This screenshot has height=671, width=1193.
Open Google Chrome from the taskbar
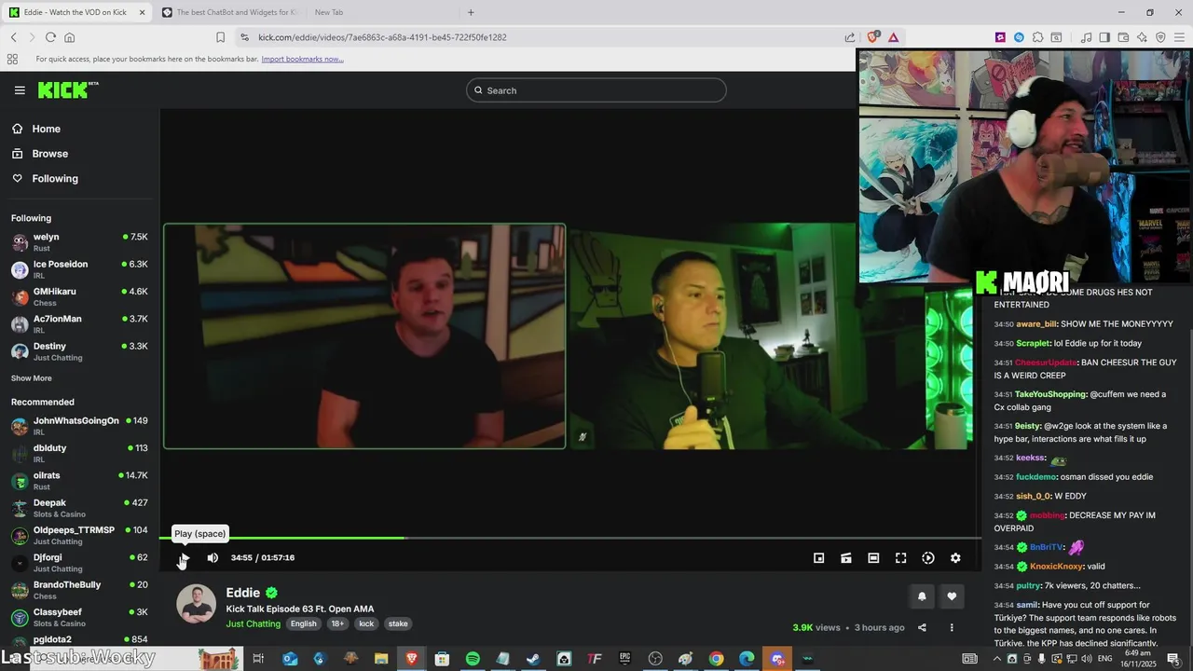coord(716,659)
